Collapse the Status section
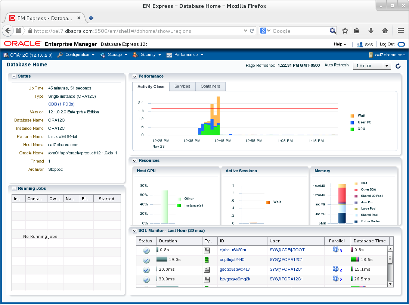Image resolution: width=409 pixels, height=305 pixels. click(x=14, y=76)
